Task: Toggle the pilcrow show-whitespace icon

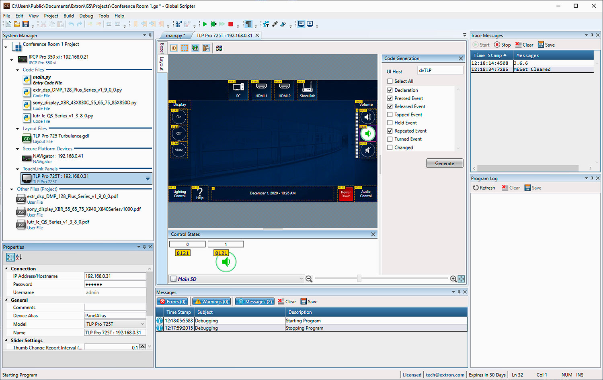Action: [x=248, y=25]
